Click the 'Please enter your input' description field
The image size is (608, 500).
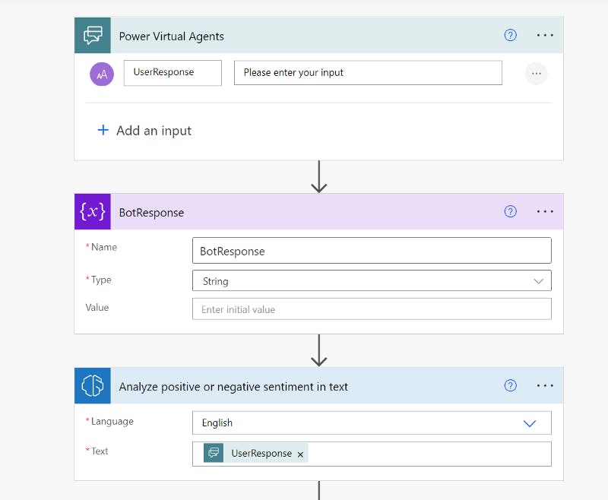click(x=368, y=72)
